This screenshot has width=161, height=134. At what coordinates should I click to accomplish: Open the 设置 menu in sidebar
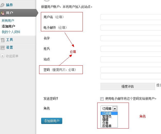[x=10, y=48]
